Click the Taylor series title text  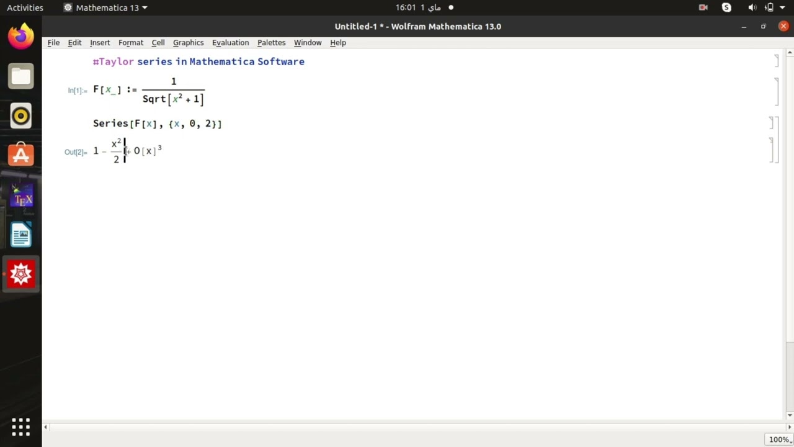pos(198,61)
